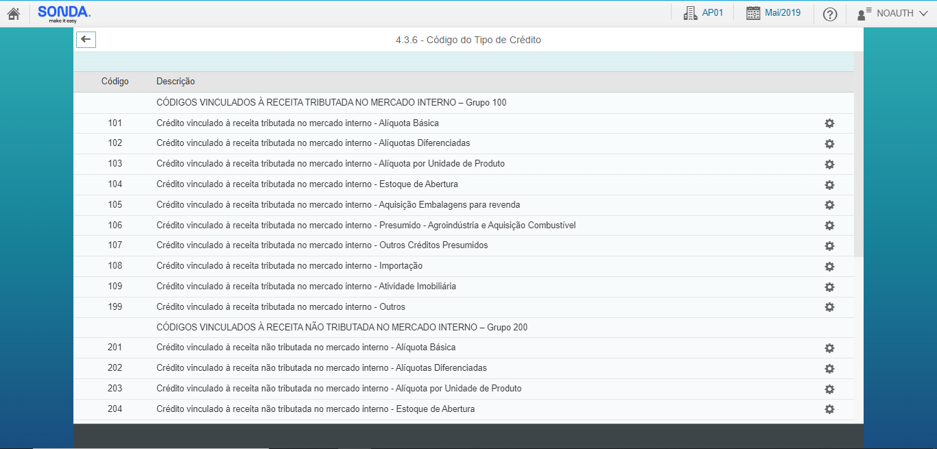Open the AP01 company selector
937x449 pixels.
click(704, 13)
